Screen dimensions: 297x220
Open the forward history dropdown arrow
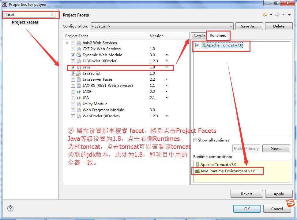pos(283,15)
